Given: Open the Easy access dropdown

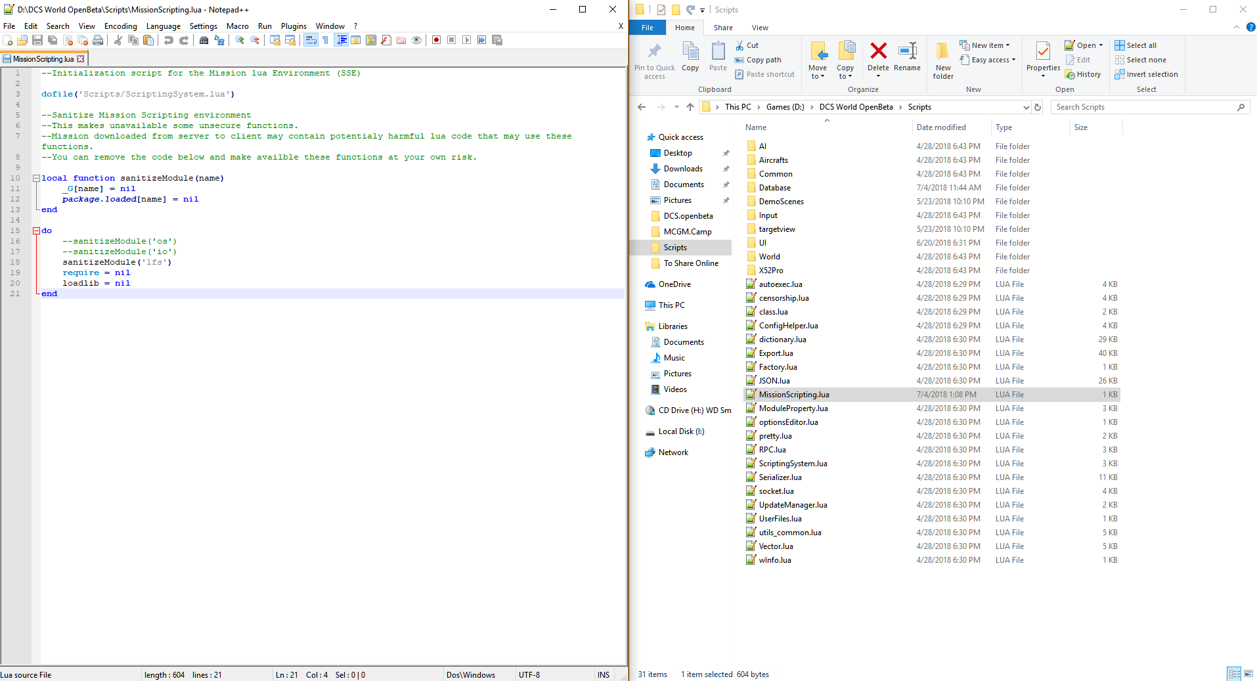Looking at the screenshot, I should [988, 60].
